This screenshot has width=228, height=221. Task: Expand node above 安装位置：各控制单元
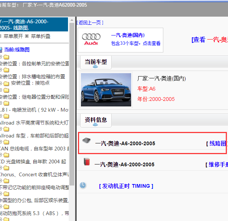1,57
